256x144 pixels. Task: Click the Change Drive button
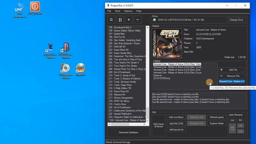[236, 20]
